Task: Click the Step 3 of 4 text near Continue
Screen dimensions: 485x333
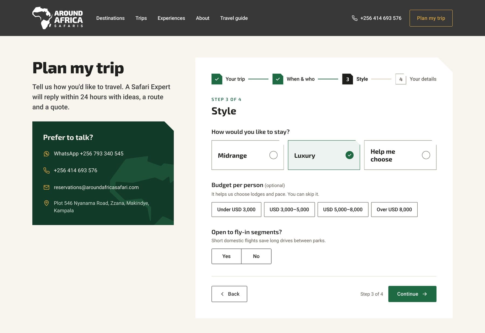Action: point(372,294)
